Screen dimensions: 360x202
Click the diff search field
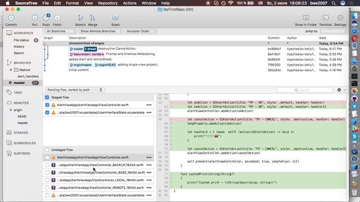point(305,90)
